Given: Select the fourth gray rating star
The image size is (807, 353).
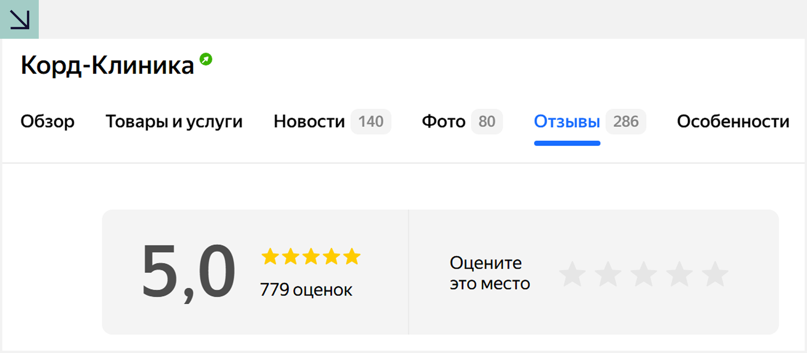Looking at the screenshot, I should pyautogui.click(x=679, y=275).
